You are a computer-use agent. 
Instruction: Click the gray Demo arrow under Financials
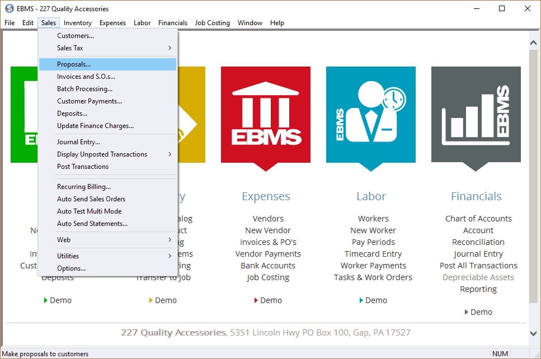(466, 312)
